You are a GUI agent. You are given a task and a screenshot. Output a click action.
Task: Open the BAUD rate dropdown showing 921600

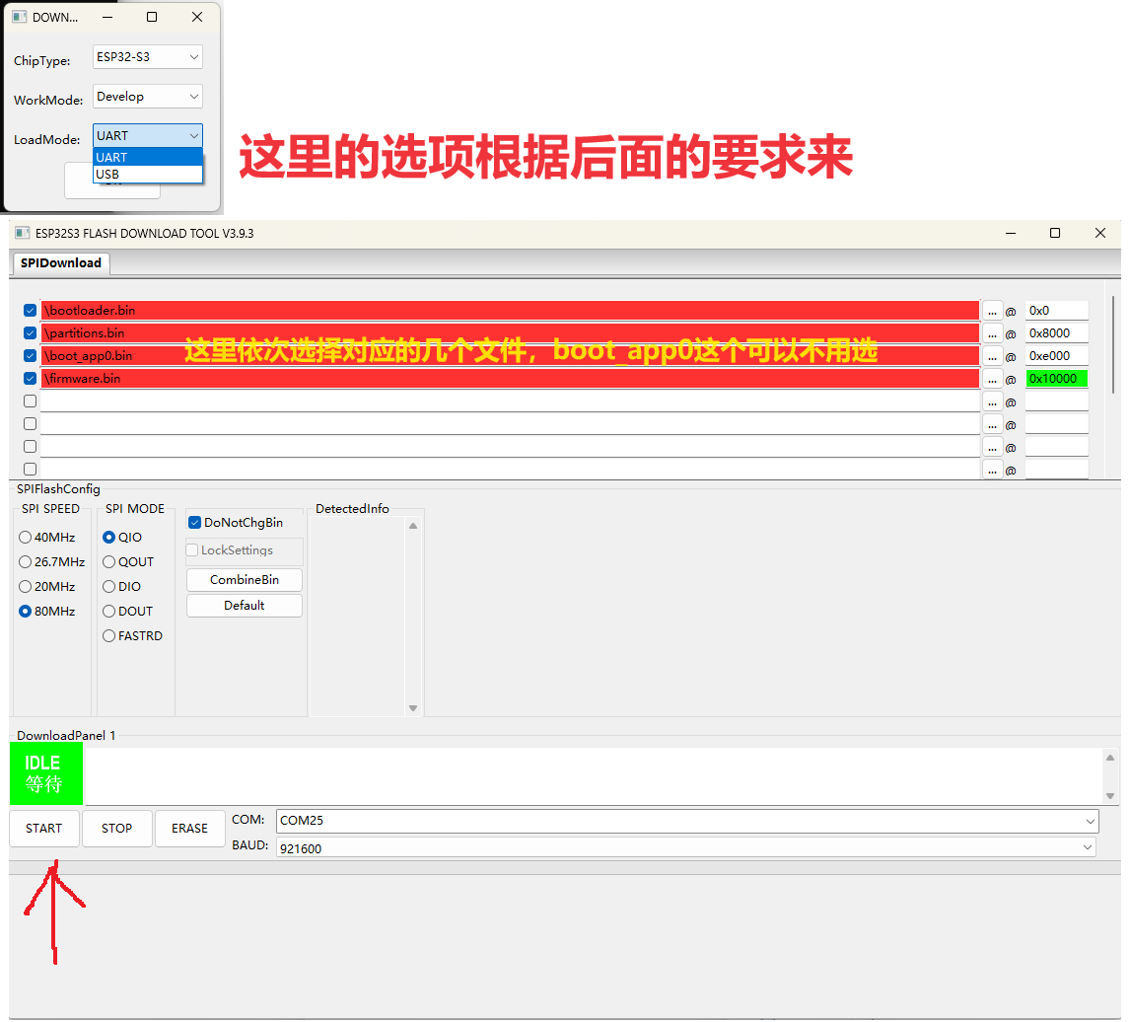[686, 847]
